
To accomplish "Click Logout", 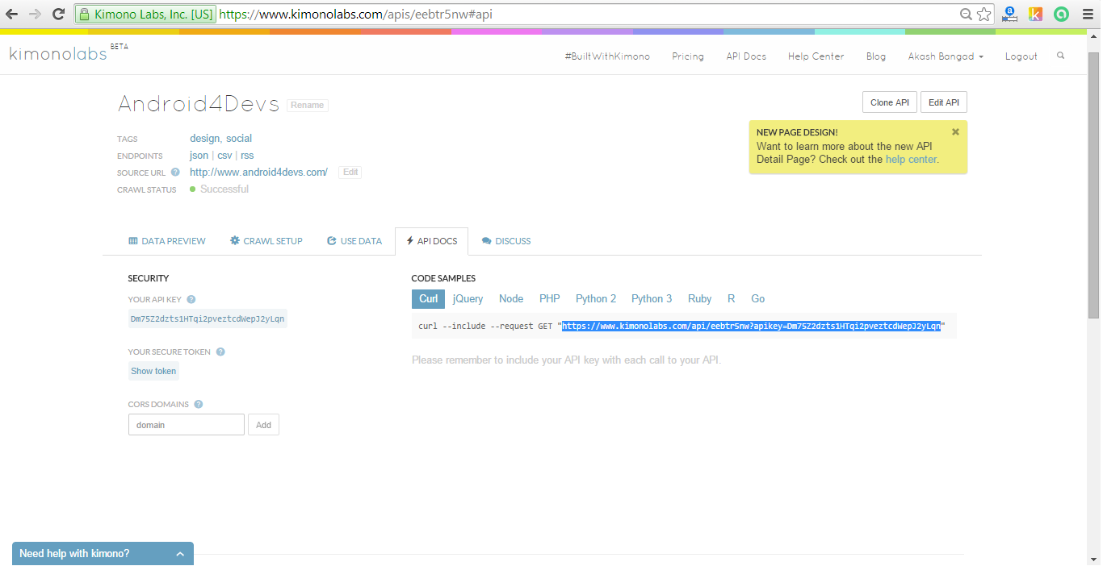I will (1021, 56).
